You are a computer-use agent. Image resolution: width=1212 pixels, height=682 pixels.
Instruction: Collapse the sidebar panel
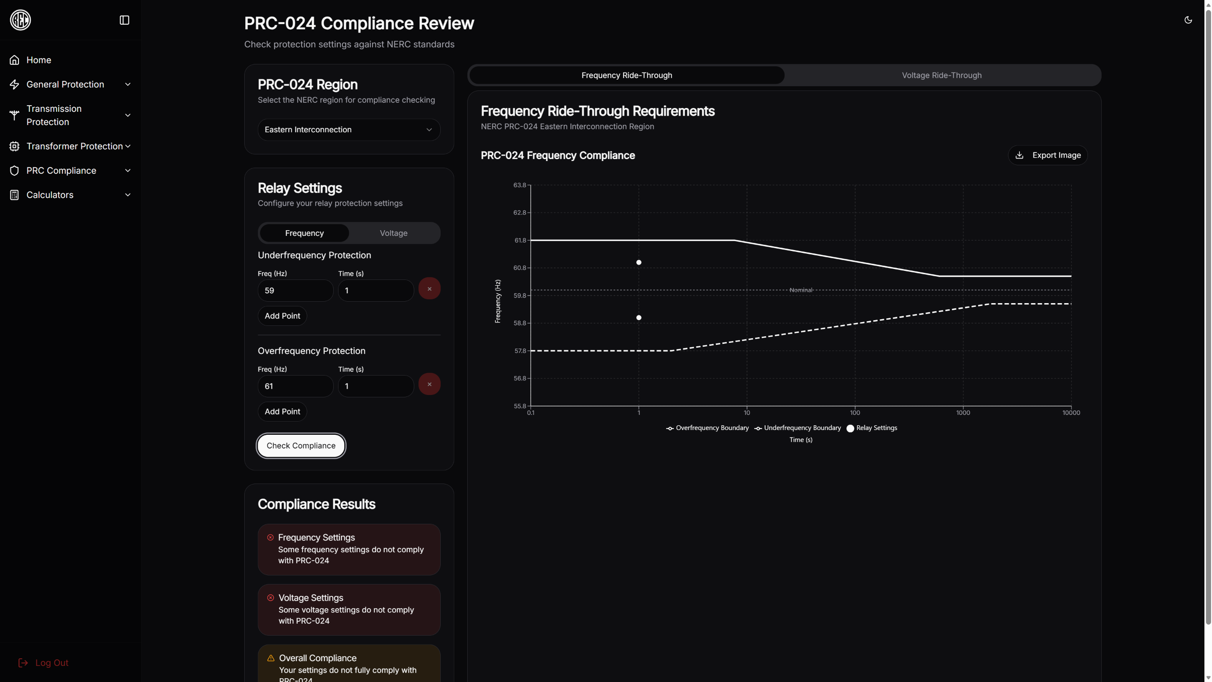[124, 20]
